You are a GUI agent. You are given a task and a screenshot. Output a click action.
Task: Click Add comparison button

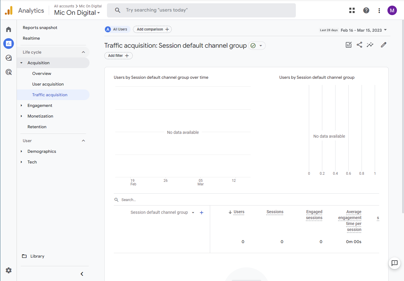pyautogui.click(x=152, y=29)
